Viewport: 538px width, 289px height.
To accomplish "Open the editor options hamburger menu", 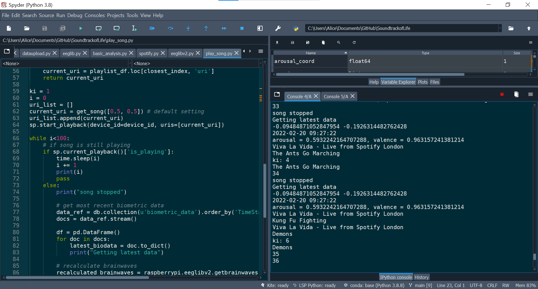I will pos(261,51).
